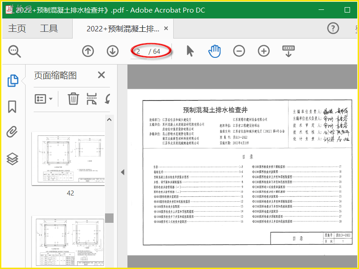Click the thumbnail panel scrollbar handle
359x269 pixels.
coord(109,218)
